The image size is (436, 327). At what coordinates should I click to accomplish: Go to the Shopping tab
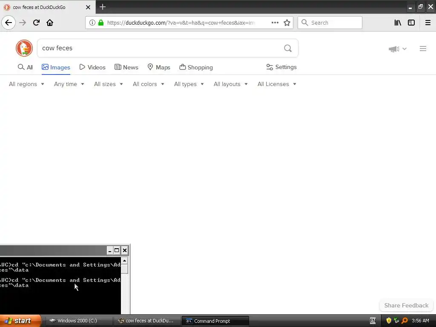point(196,67)
